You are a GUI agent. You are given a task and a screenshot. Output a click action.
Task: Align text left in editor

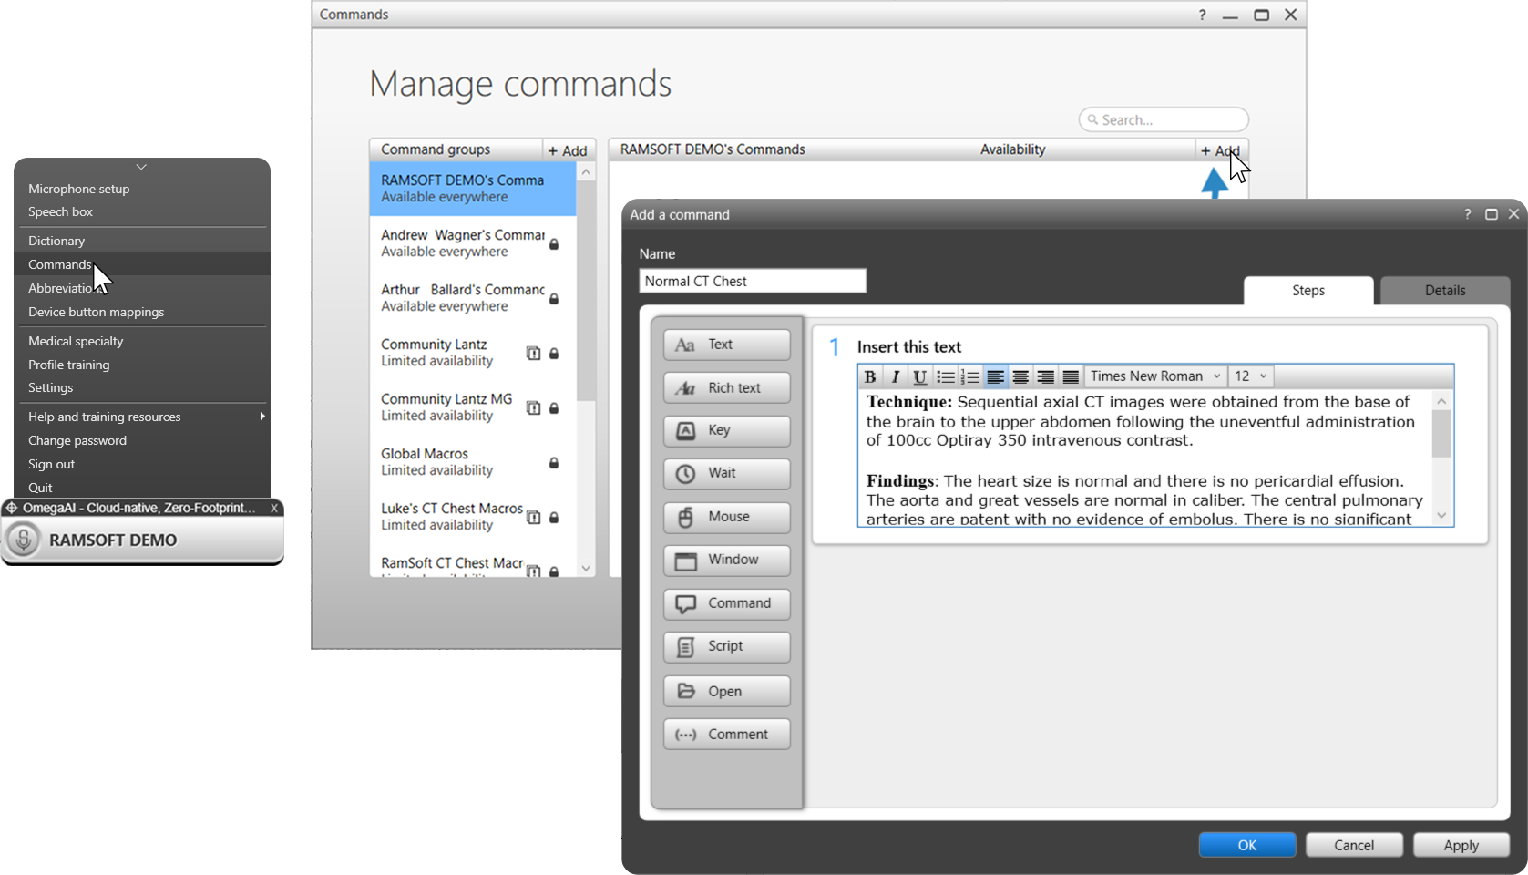pyautogui.click(x=996, y=376)
